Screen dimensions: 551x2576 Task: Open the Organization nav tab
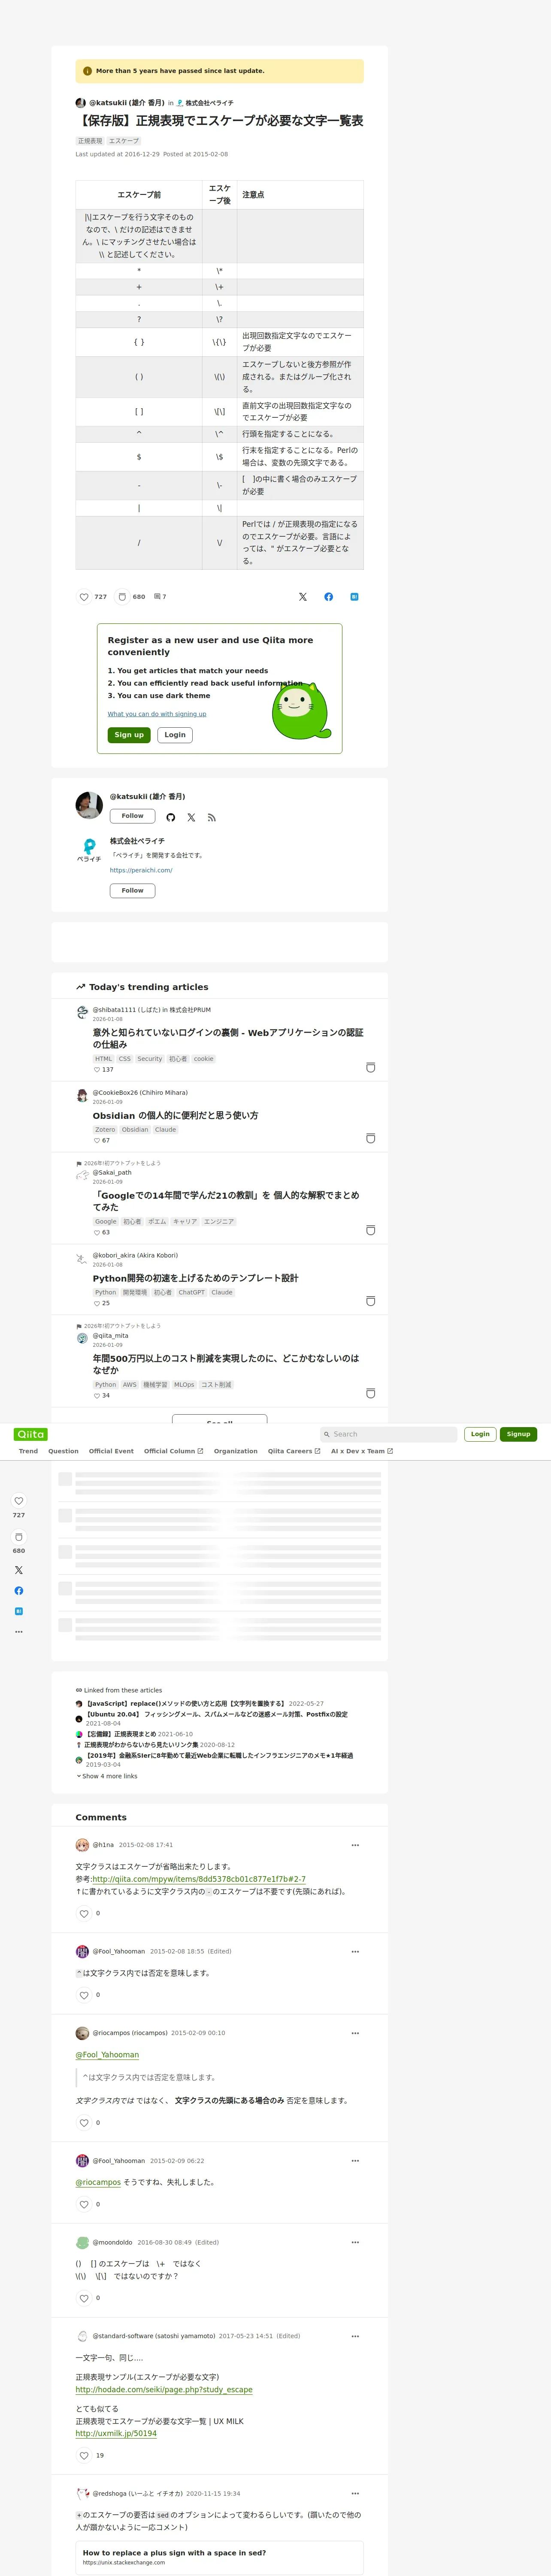click(x=235, y=1451)
